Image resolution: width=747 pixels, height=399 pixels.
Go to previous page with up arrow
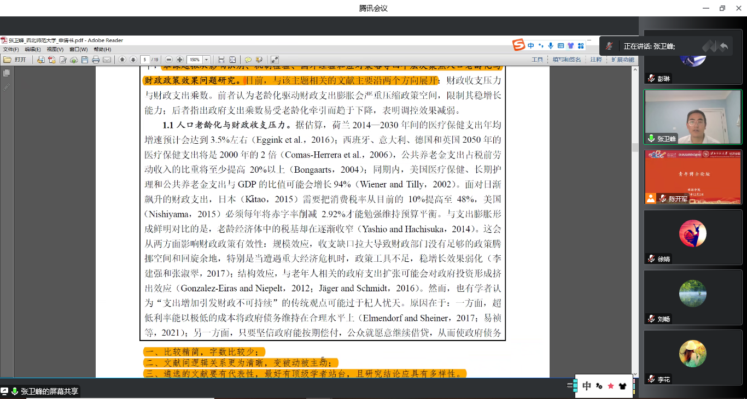(x=122, y=60)
